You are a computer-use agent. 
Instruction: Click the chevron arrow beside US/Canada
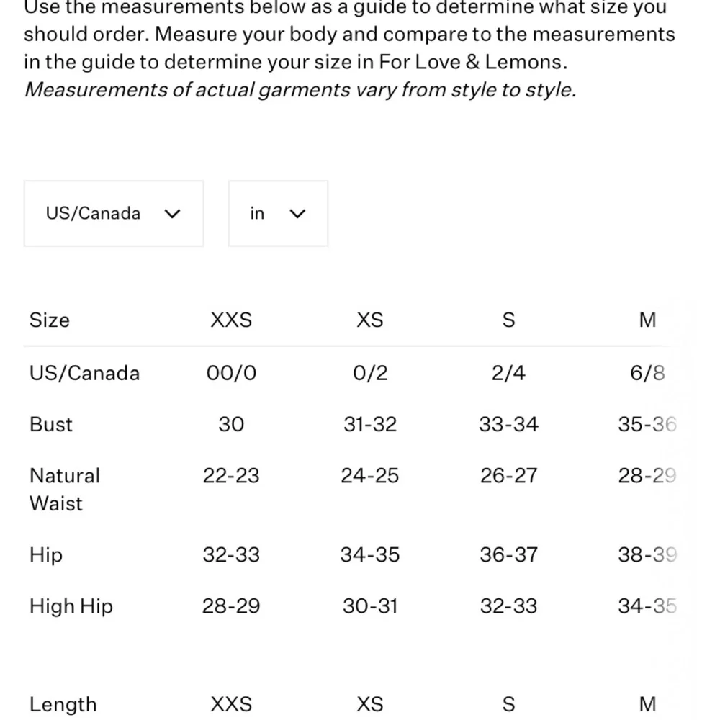click(172, 214)
